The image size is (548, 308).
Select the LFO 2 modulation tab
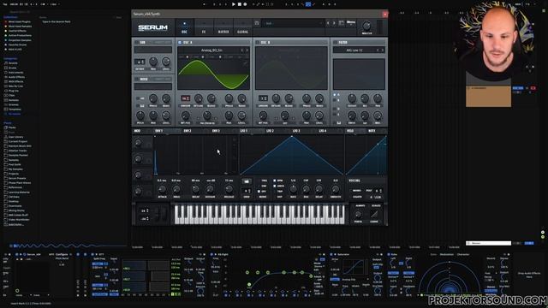click(271, 131)
